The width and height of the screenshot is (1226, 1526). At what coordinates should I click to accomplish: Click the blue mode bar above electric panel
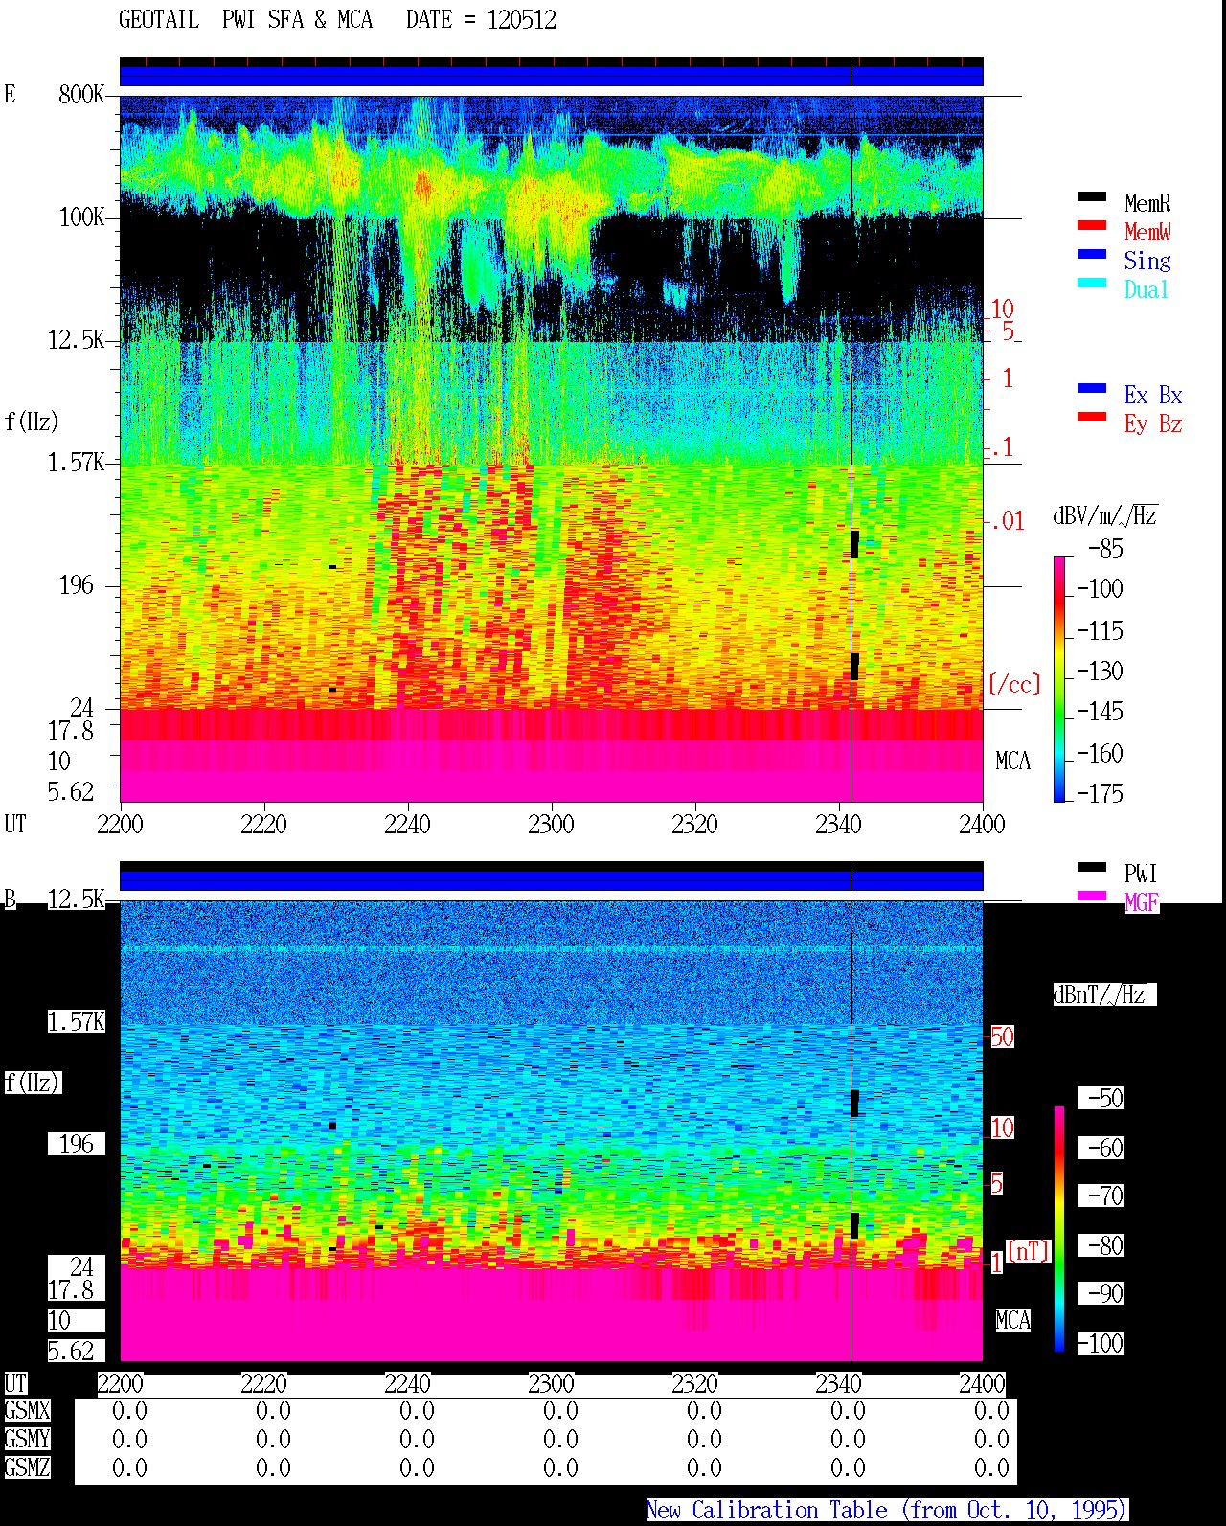pyautogui.click(x=551, y=76)
